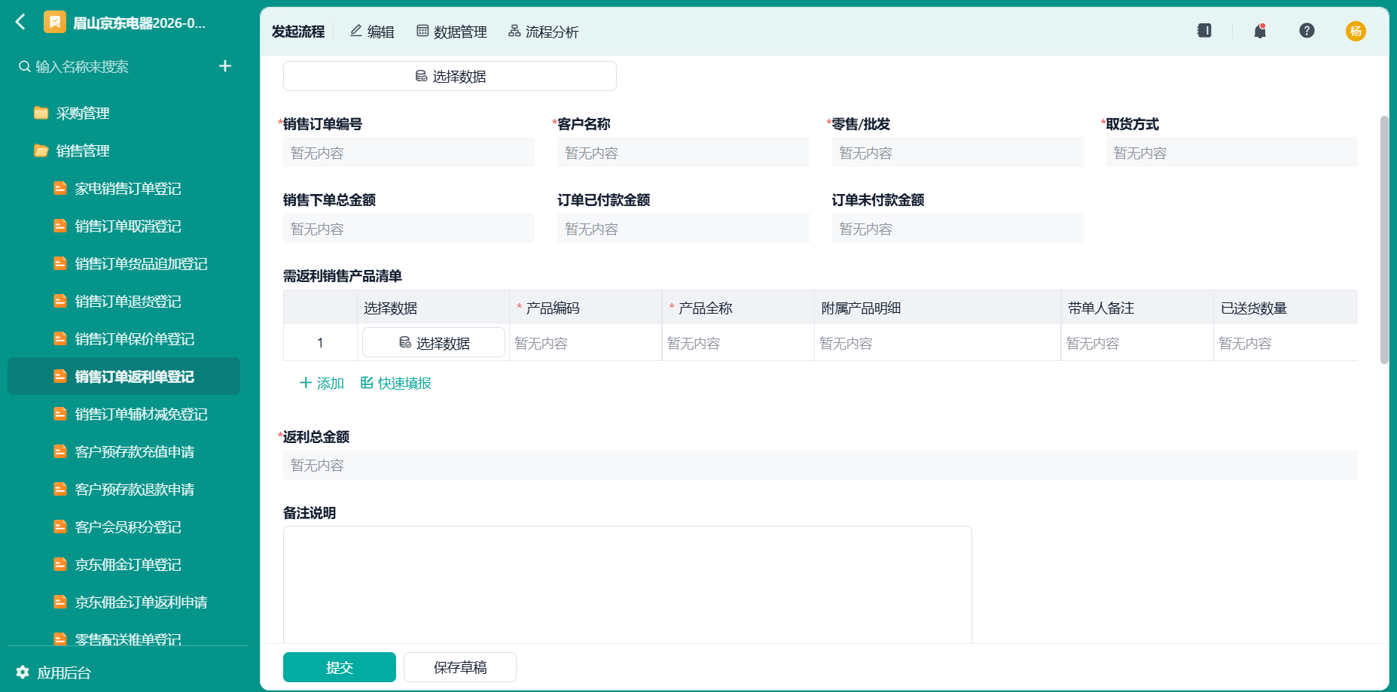Open the 编辑 tab
The height and width of the screenshot is (692, 1397).
[372, 32]
